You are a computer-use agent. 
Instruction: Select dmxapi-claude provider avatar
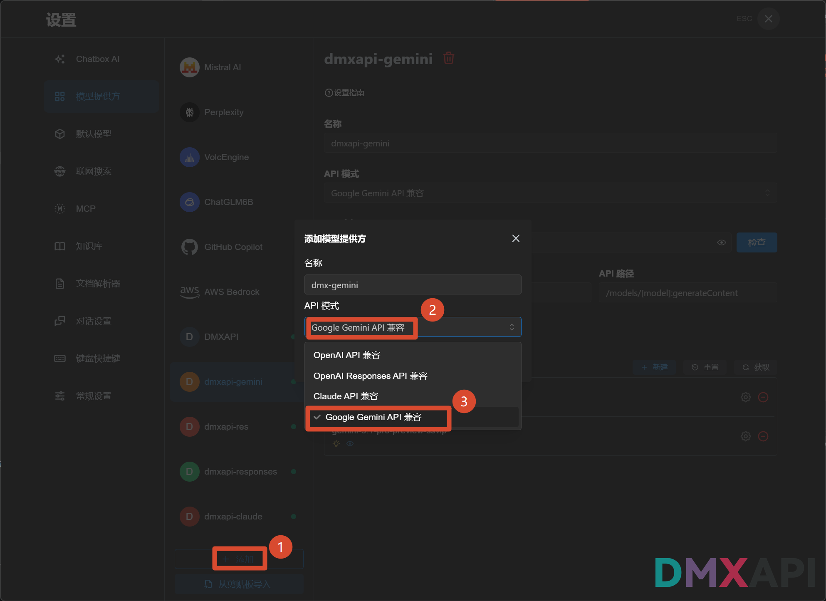(190, 517)
